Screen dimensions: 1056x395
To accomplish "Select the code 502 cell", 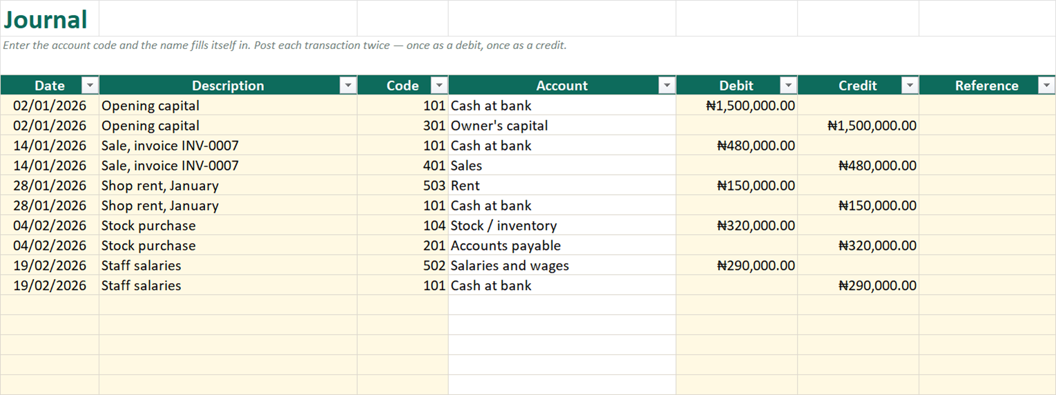I will pos(403,266).
